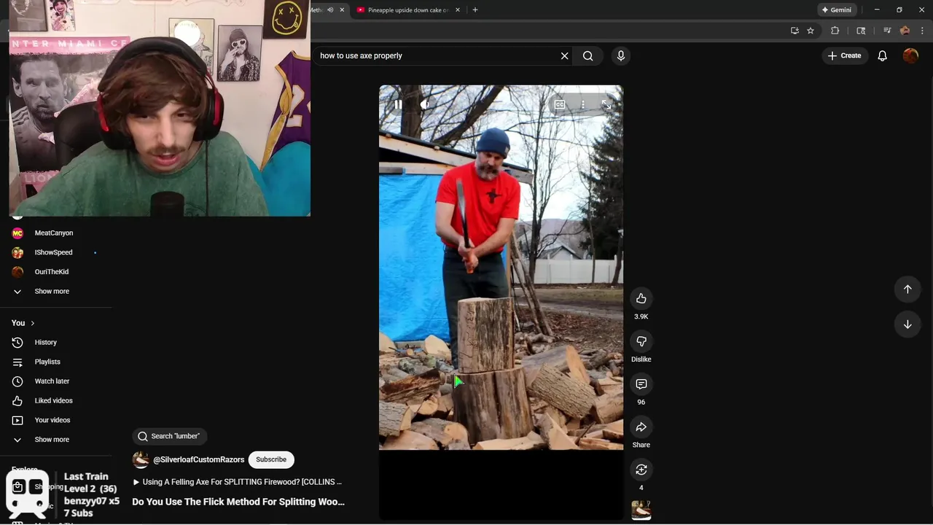This screenshot has height=525, width=933.
Task: Open YouTube notifications bell
Action: 883,55
